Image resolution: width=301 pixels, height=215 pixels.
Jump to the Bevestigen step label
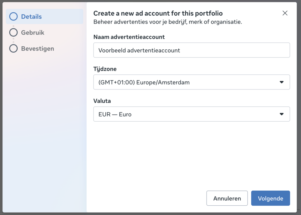click(37, 48)
